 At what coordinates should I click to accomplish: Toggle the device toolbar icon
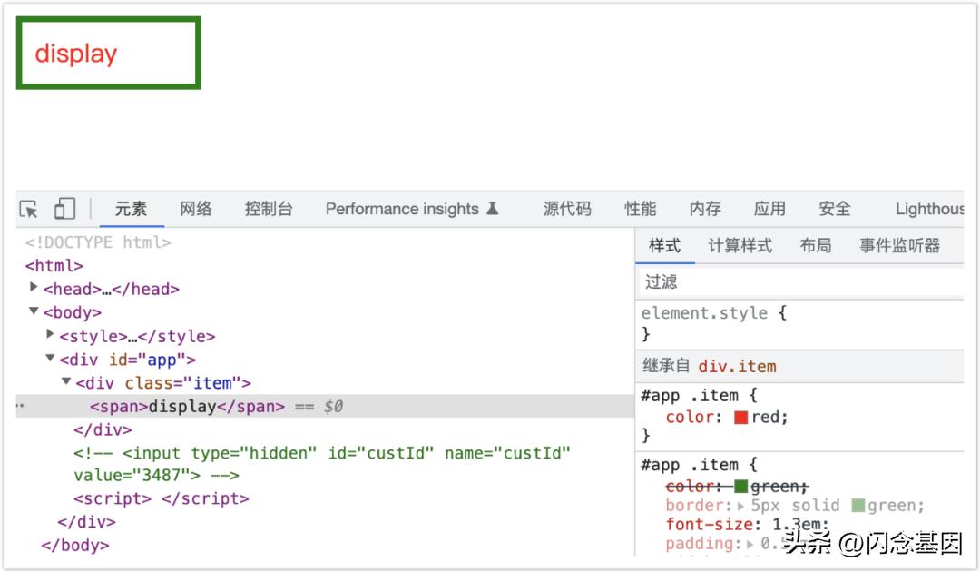[64, 209]
